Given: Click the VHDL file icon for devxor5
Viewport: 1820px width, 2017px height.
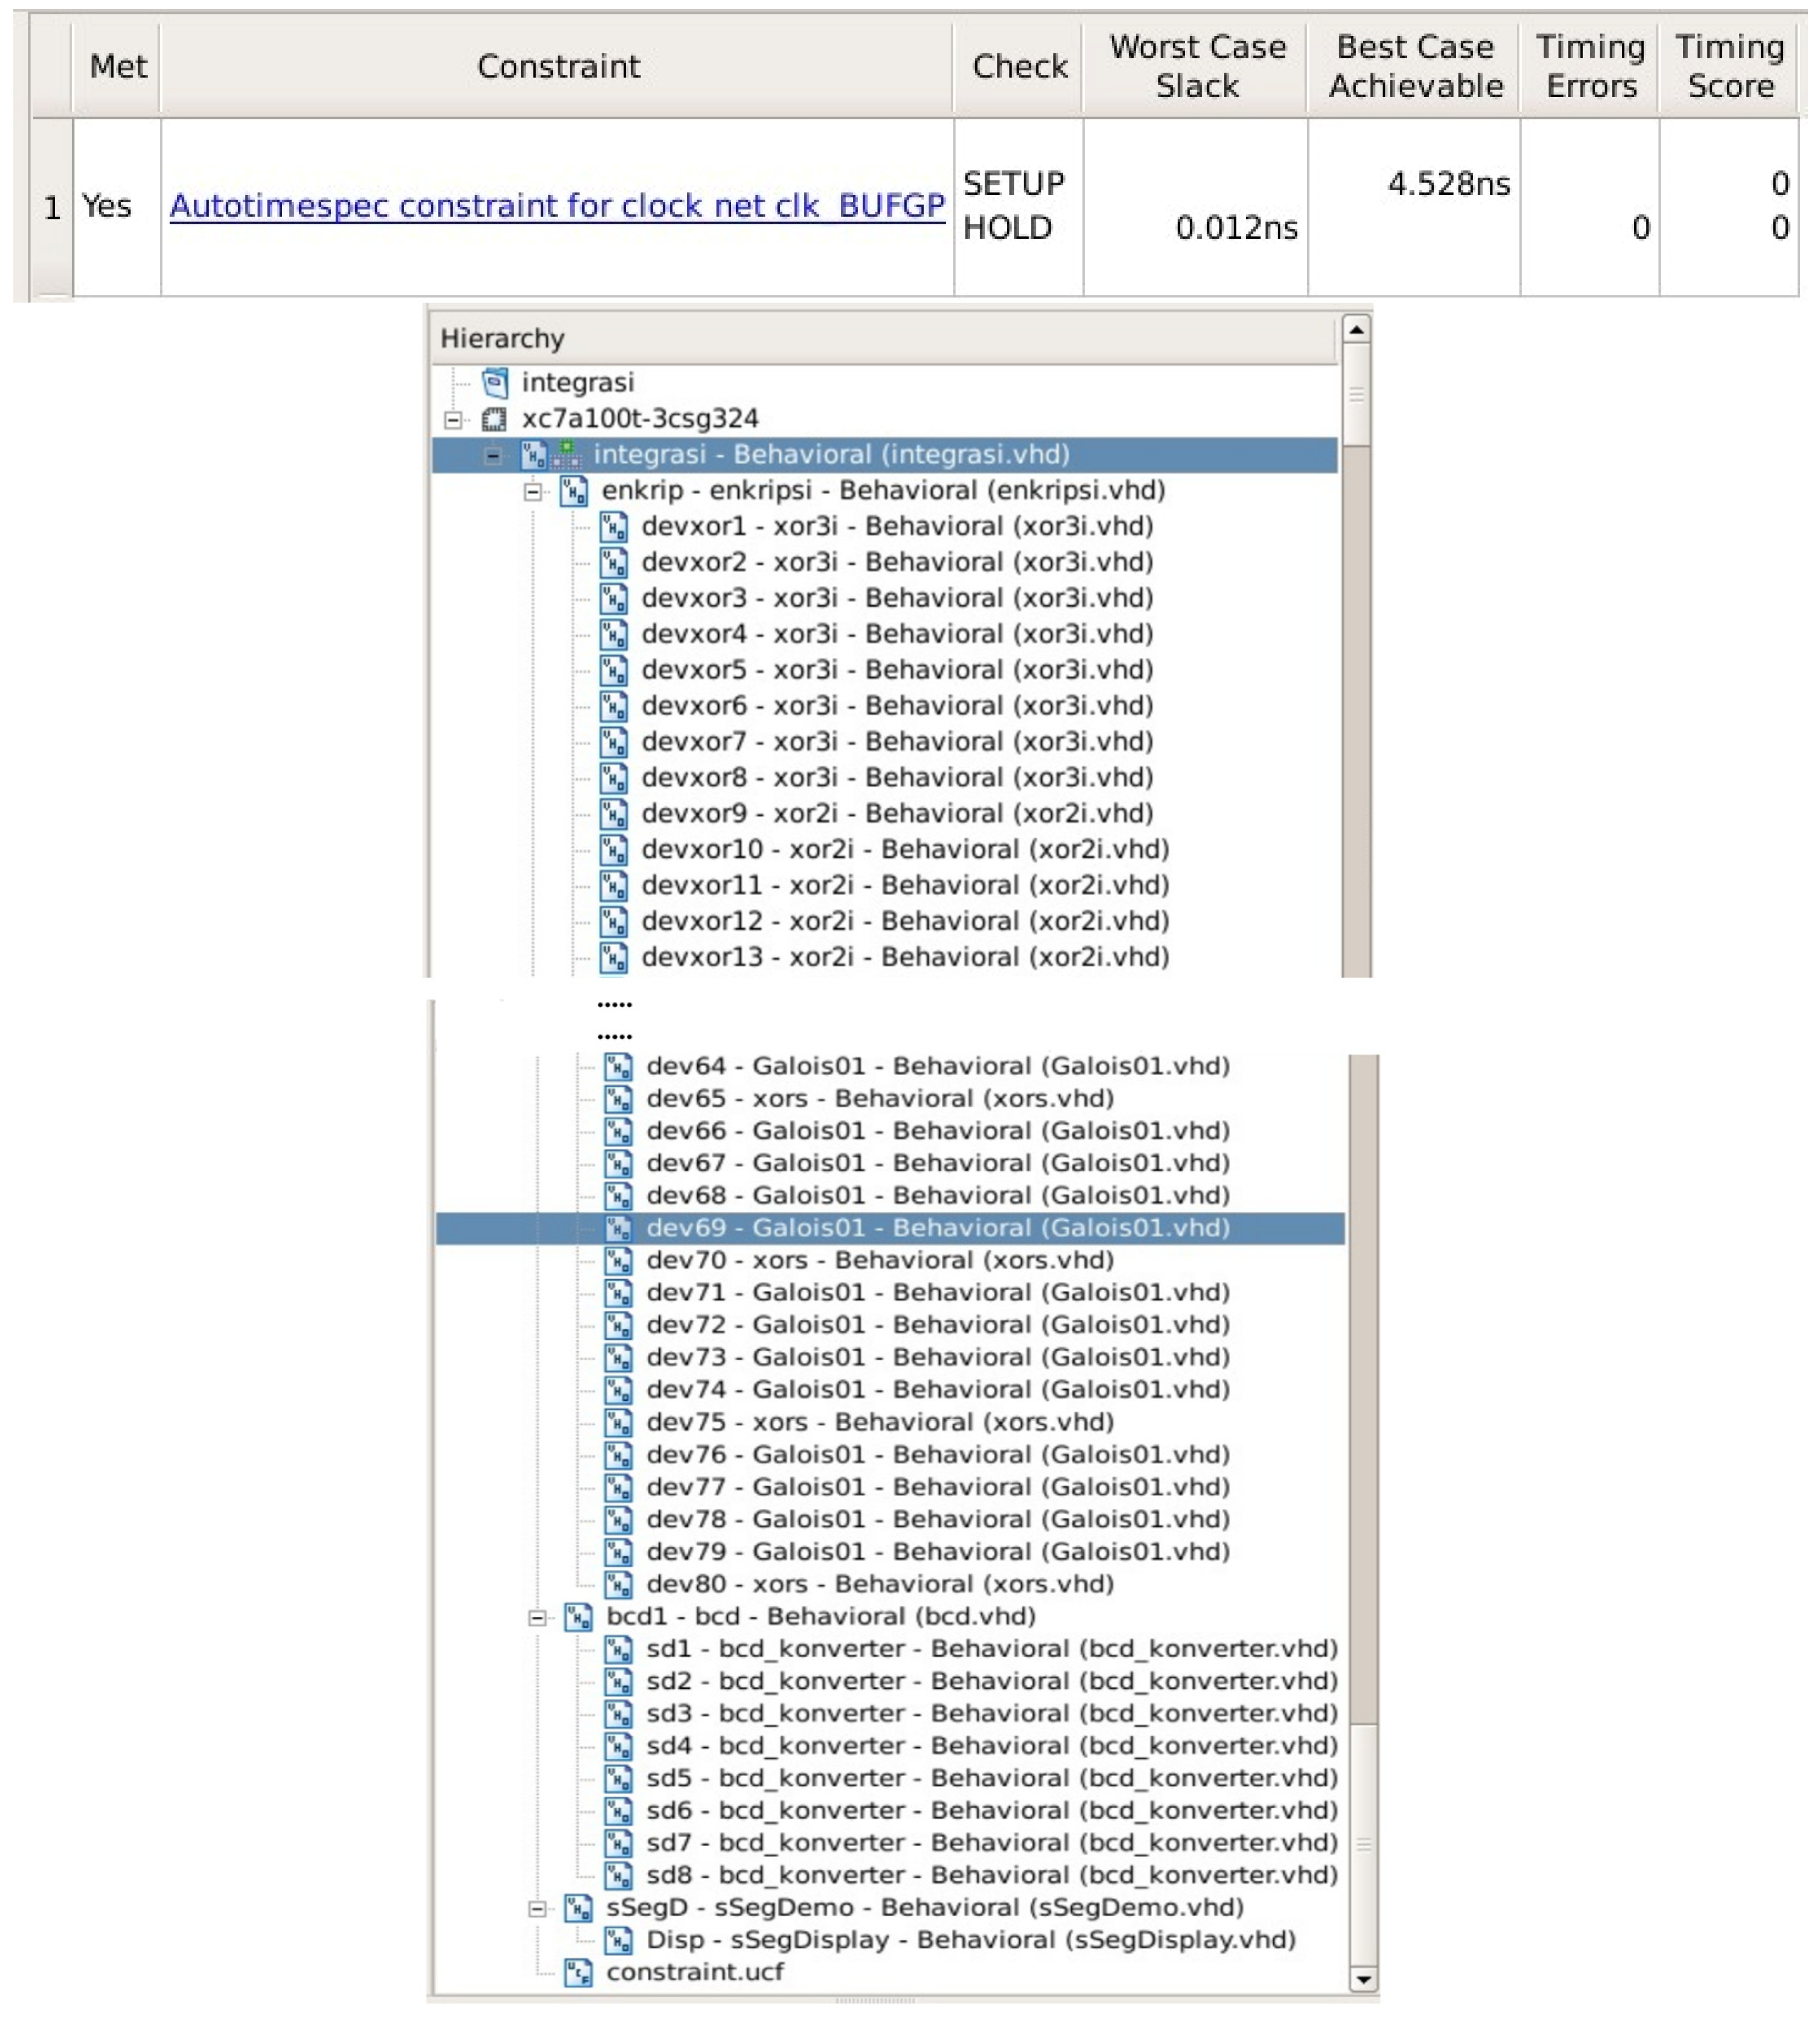Looking at the screenshot, I should 614,671.
